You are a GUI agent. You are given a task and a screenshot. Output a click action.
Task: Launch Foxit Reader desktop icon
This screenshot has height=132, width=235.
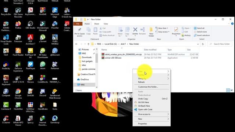18,52
